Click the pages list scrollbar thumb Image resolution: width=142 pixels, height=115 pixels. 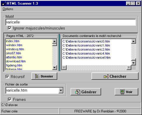tap(55, 45)
